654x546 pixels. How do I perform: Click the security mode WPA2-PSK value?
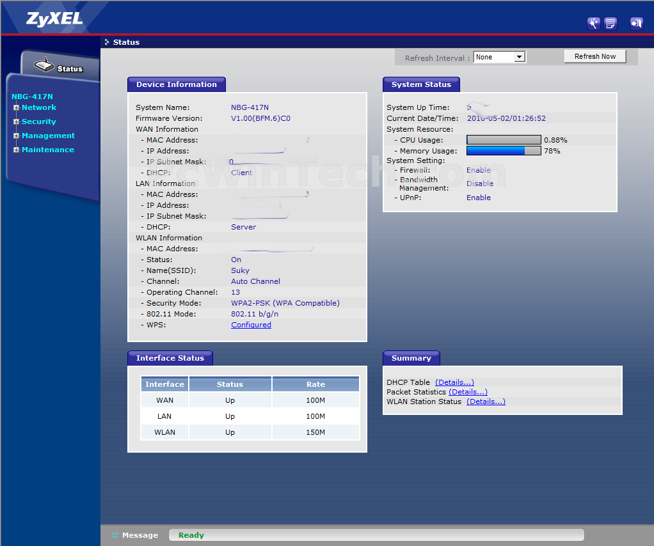285,303
